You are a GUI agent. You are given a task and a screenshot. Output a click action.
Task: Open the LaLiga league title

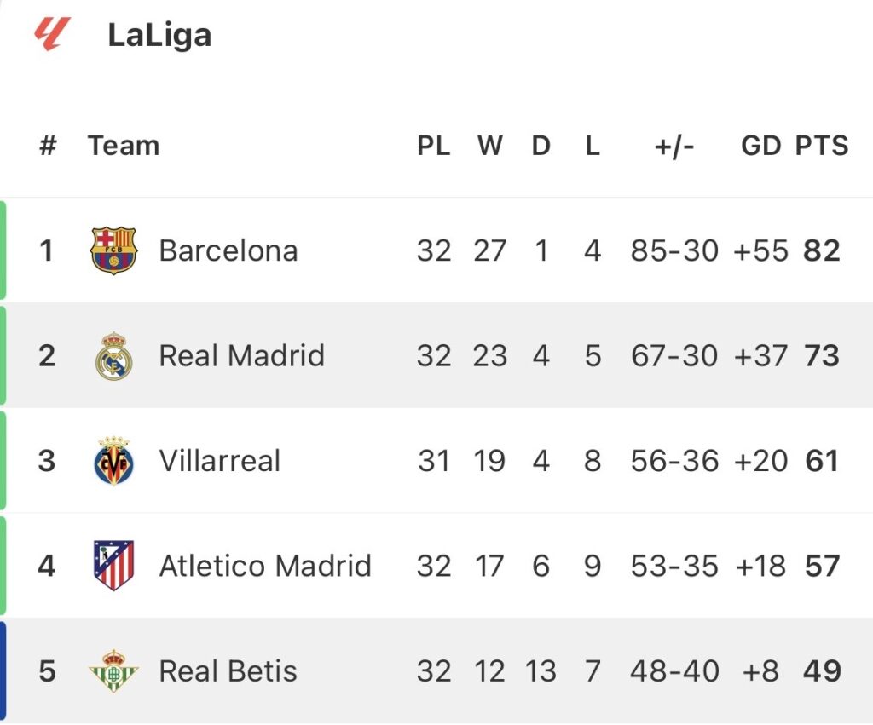coord(159,36)
